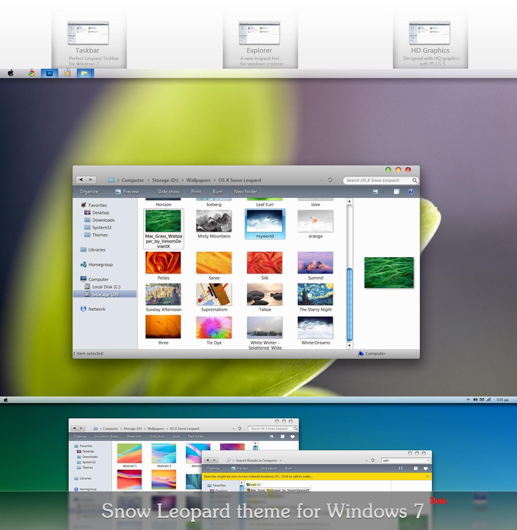The width and height of the screenshot is (517, 530).
Task: Open Help with the blue question mark
Action: (x=411, y=192)
